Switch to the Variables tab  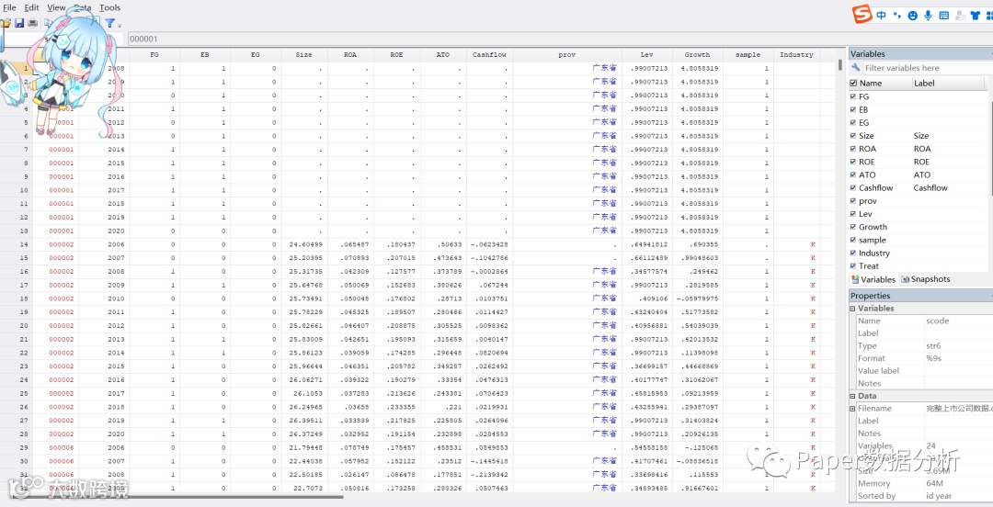click(873, 279)
